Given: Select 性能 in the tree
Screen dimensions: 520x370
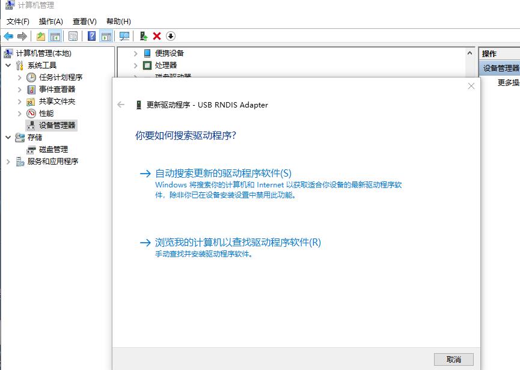Looking at the screenshot, I should pos(46,114).
